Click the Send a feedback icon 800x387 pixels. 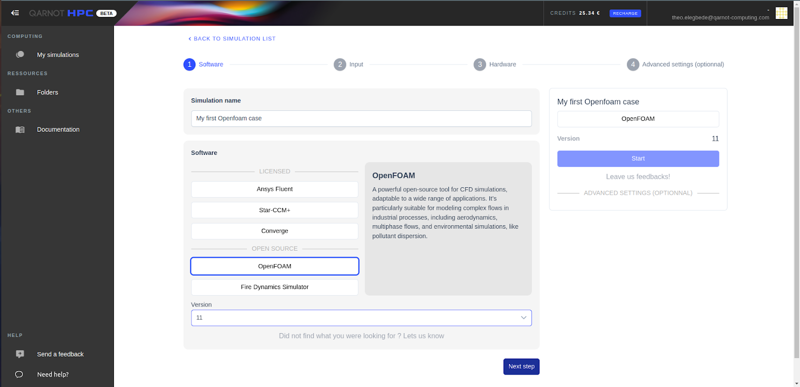click(20, 354)
